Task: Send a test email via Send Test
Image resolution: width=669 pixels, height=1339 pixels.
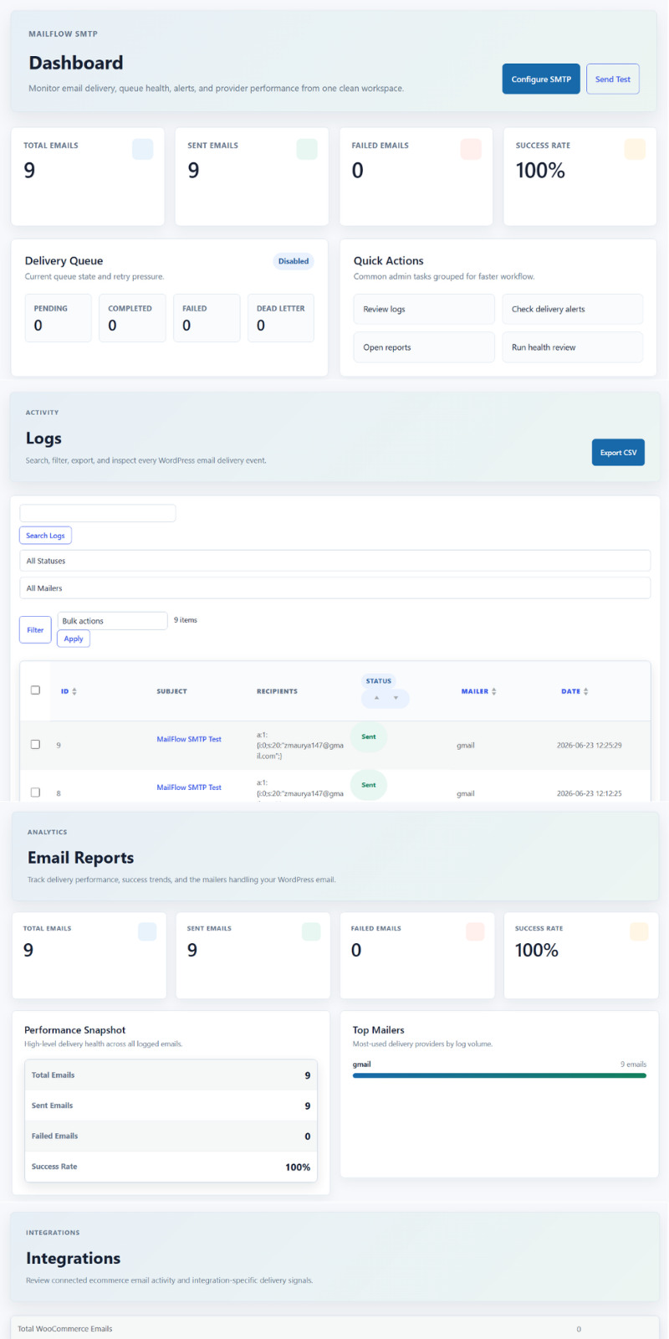Action: pyautogui.click(x=612, y=79)
